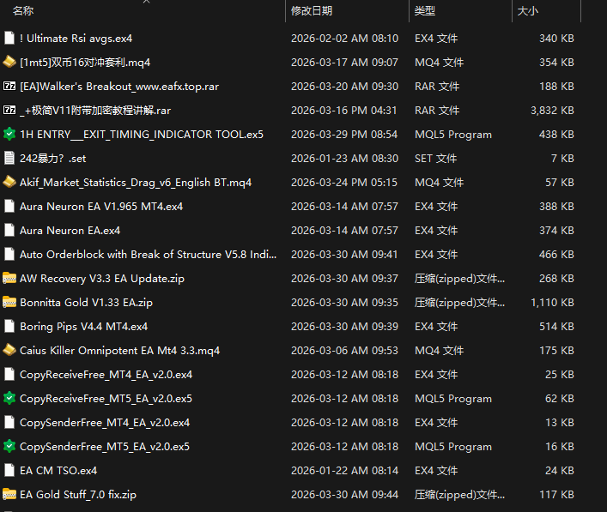Click the date 2026-02-02 AM 08:10
The height and width of the screenshot is (512, 607).
(344, 39)
